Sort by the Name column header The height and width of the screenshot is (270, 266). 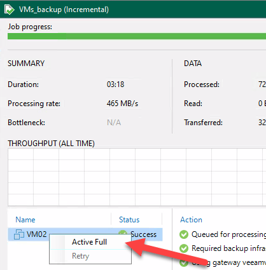25,220
